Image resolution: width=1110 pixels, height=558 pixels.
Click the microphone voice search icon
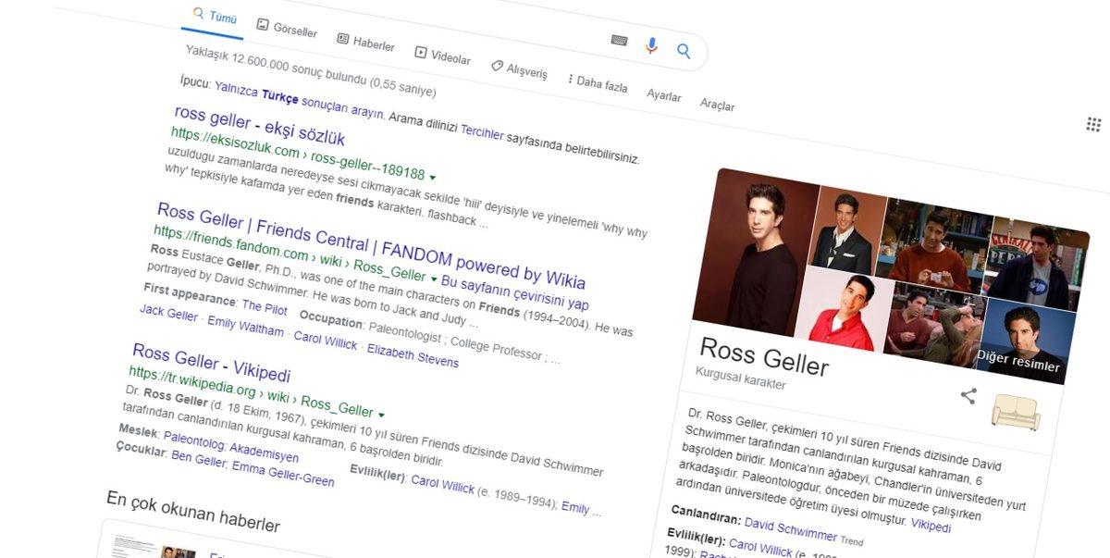coord(652,43)
